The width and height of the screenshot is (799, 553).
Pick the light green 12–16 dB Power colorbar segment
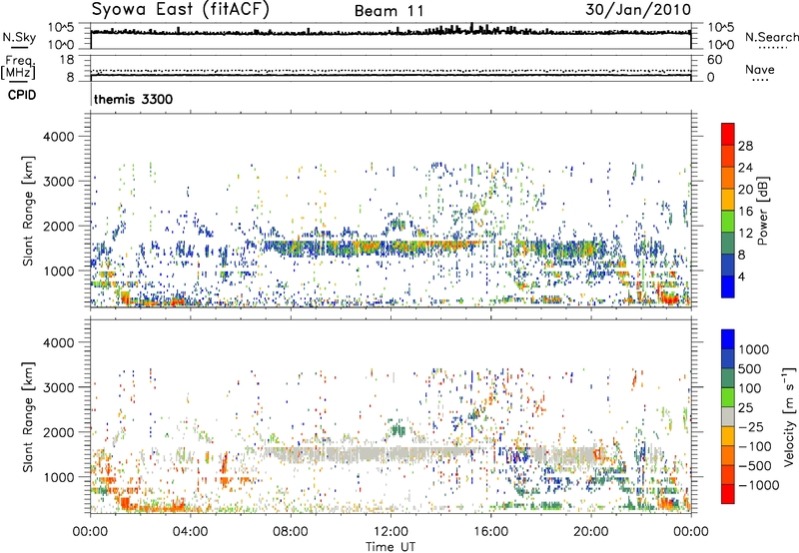click(728, 221)
